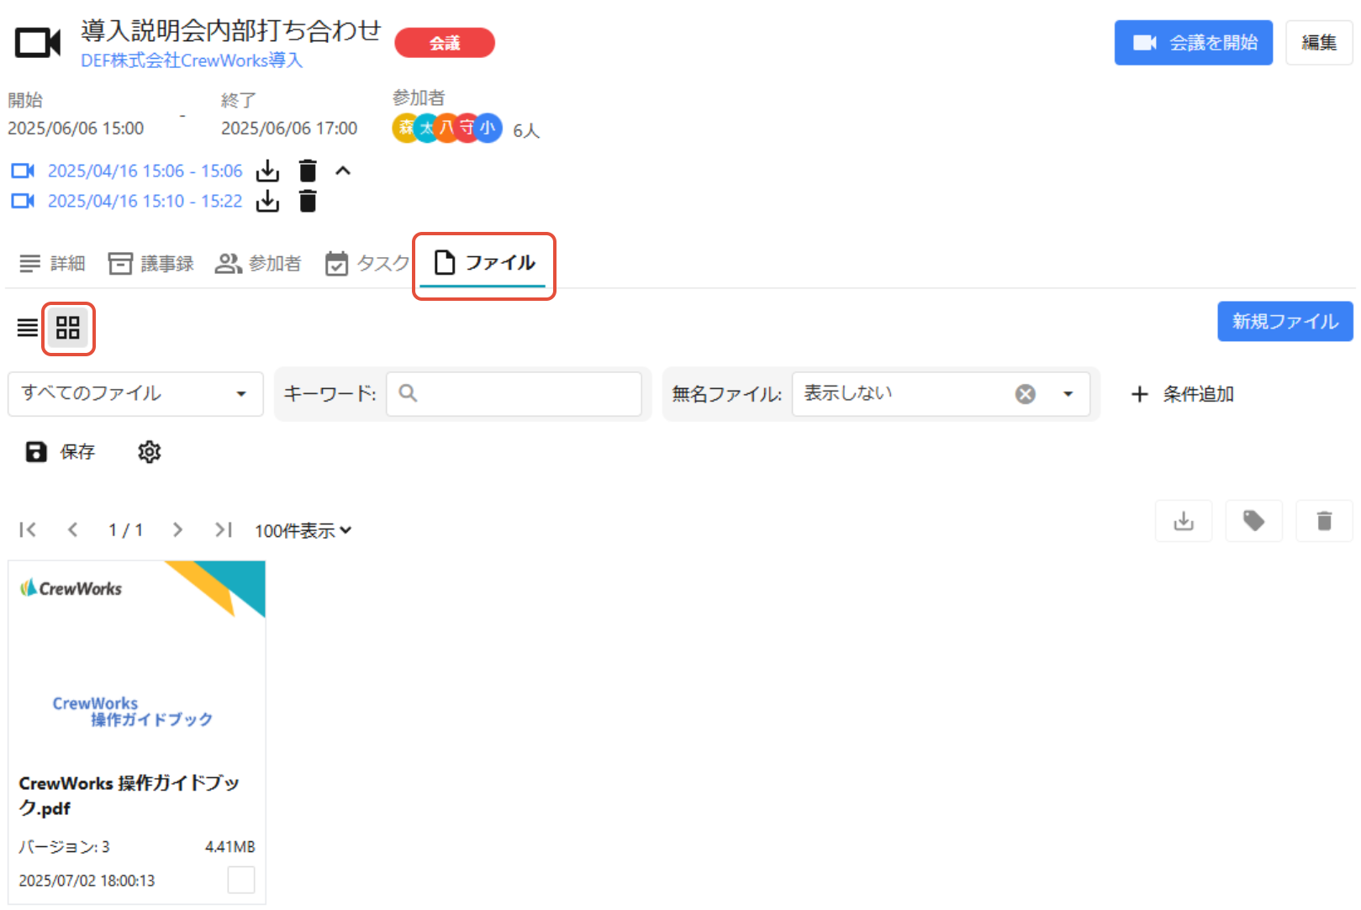Click the yellow 森 participant avatar

pos(406,128)
